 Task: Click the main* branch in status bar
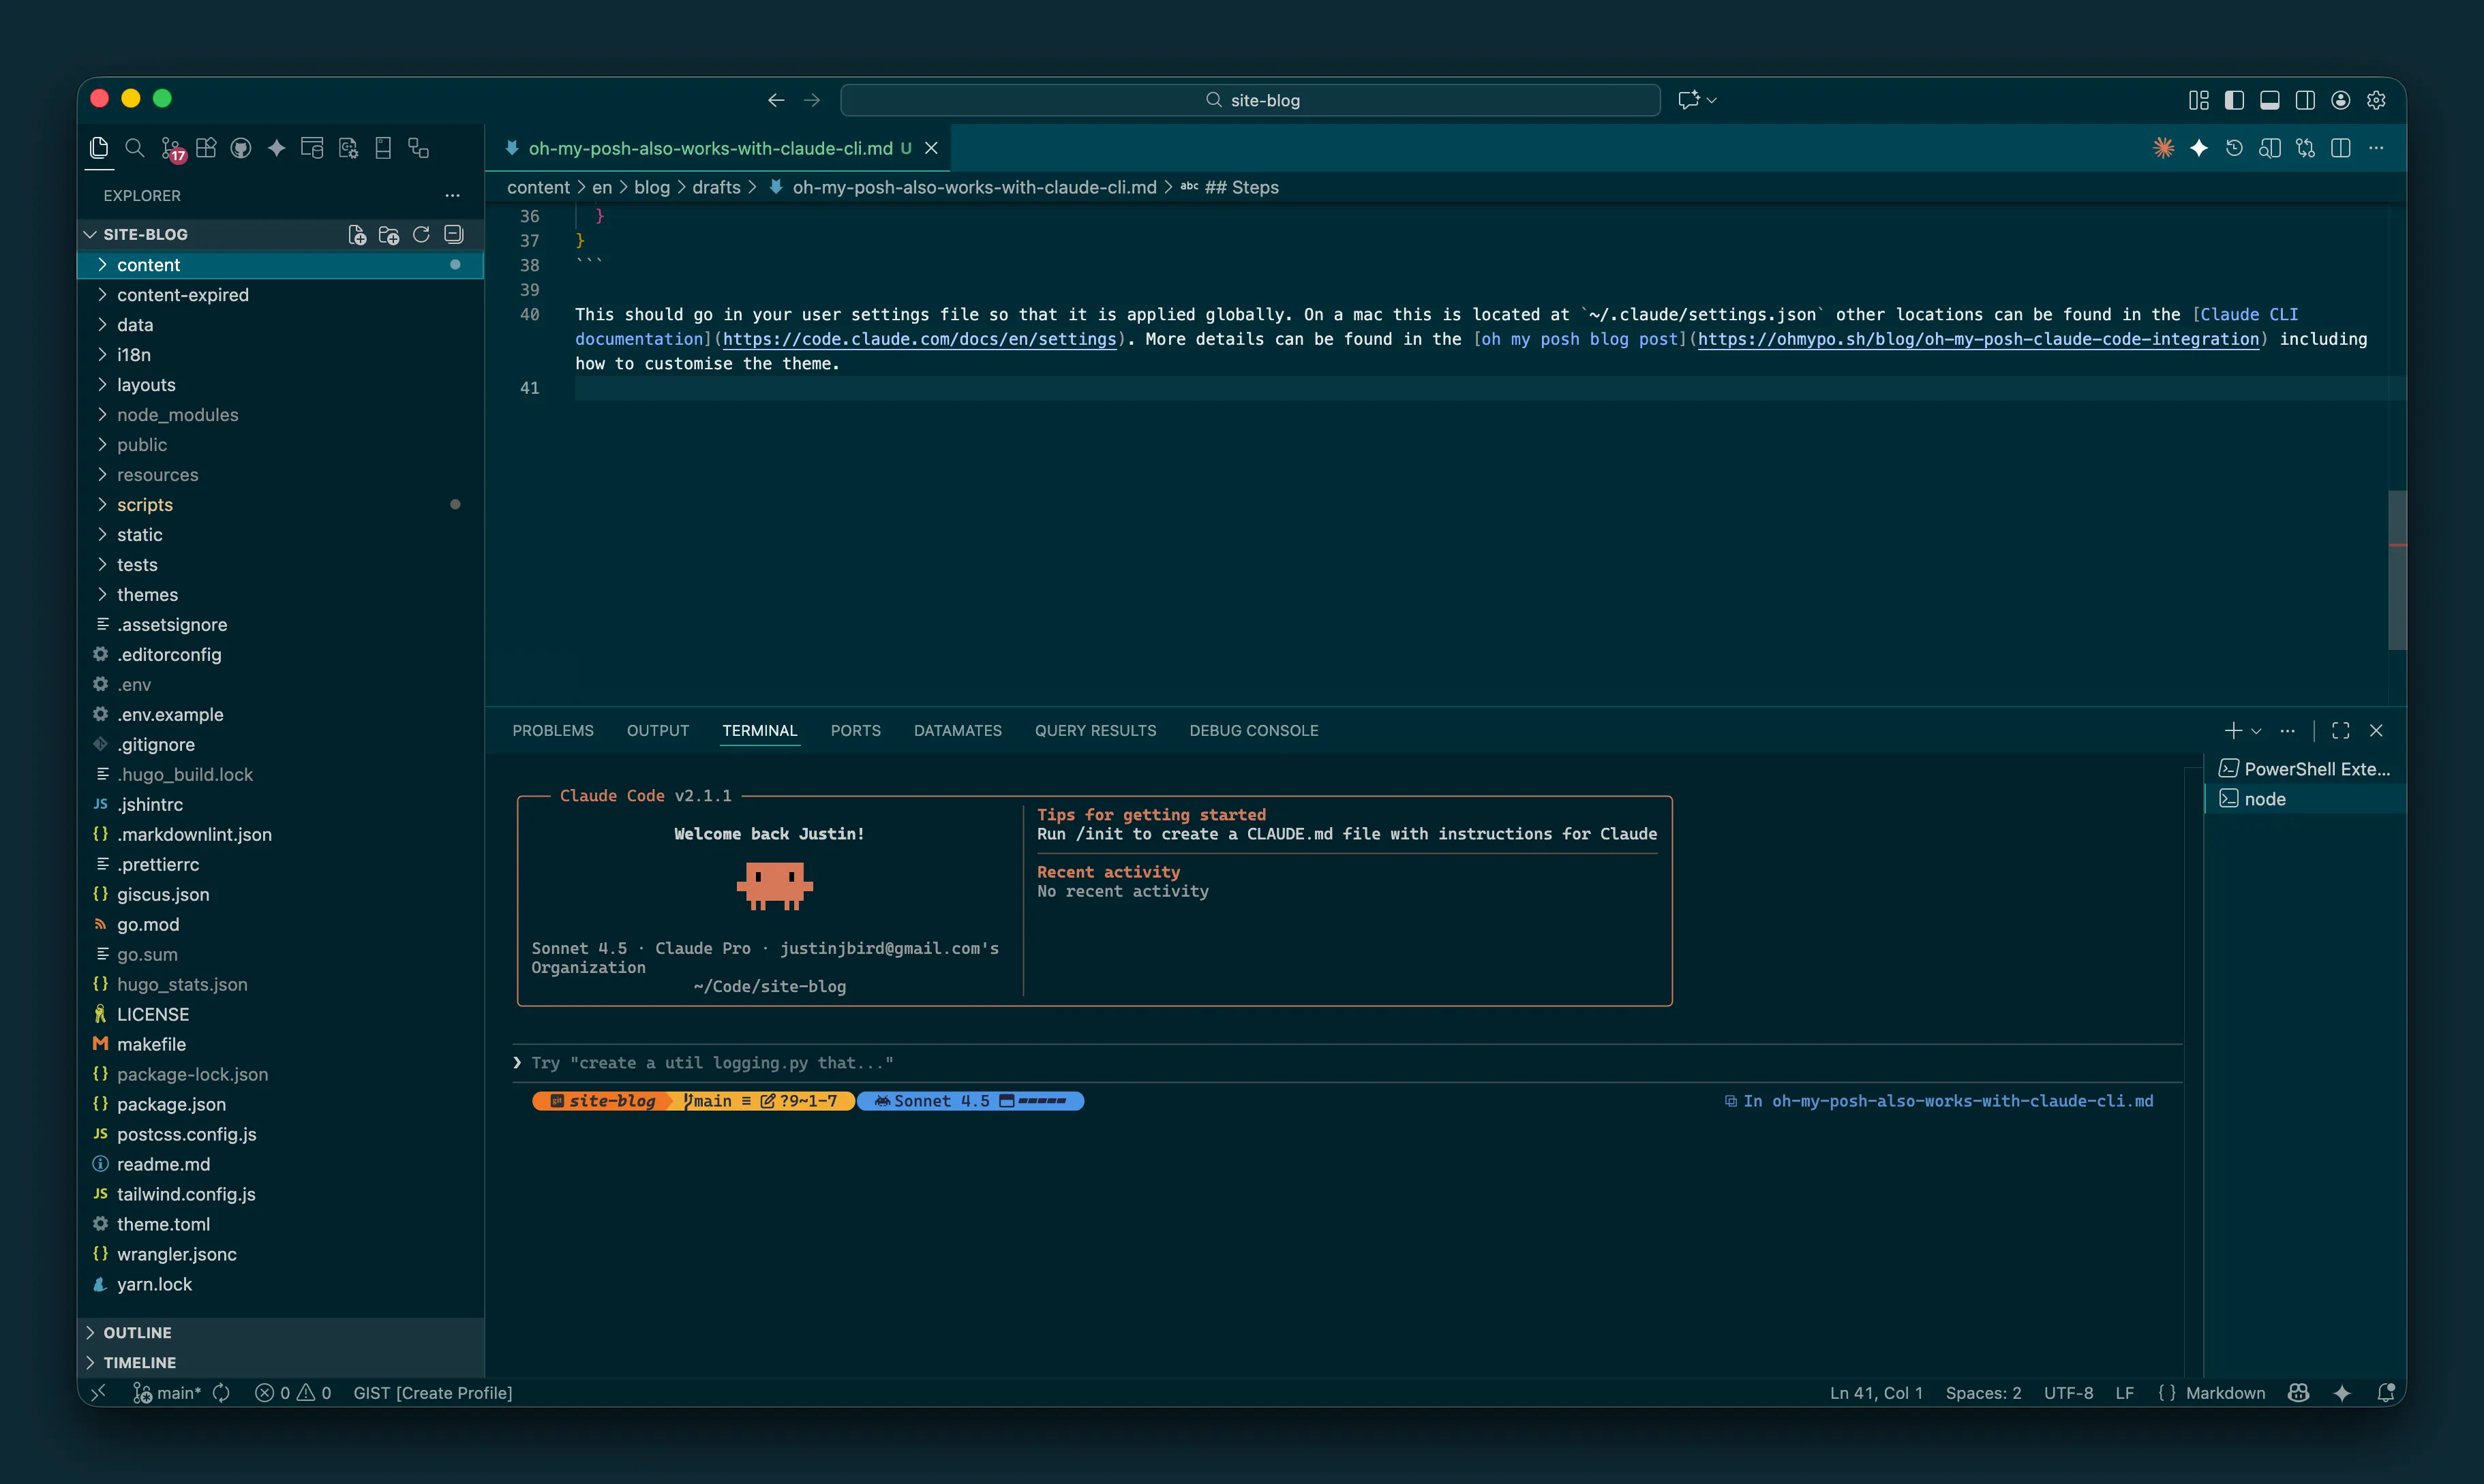click(x=167, y=1393)
